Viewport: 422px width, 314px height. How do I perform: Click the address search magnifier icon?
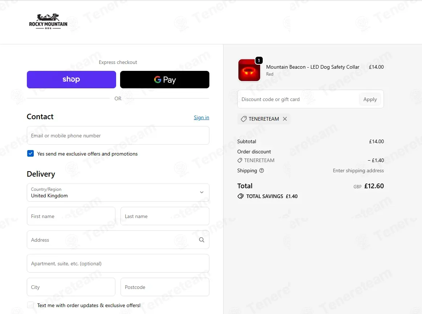[x=202, y=240]
